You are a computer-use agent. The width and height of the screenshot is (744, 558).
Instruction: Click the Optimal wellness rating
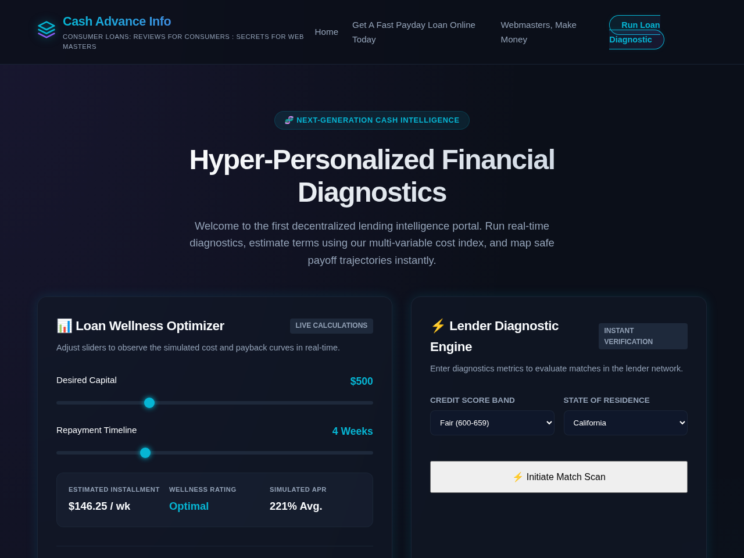(189, 506)
